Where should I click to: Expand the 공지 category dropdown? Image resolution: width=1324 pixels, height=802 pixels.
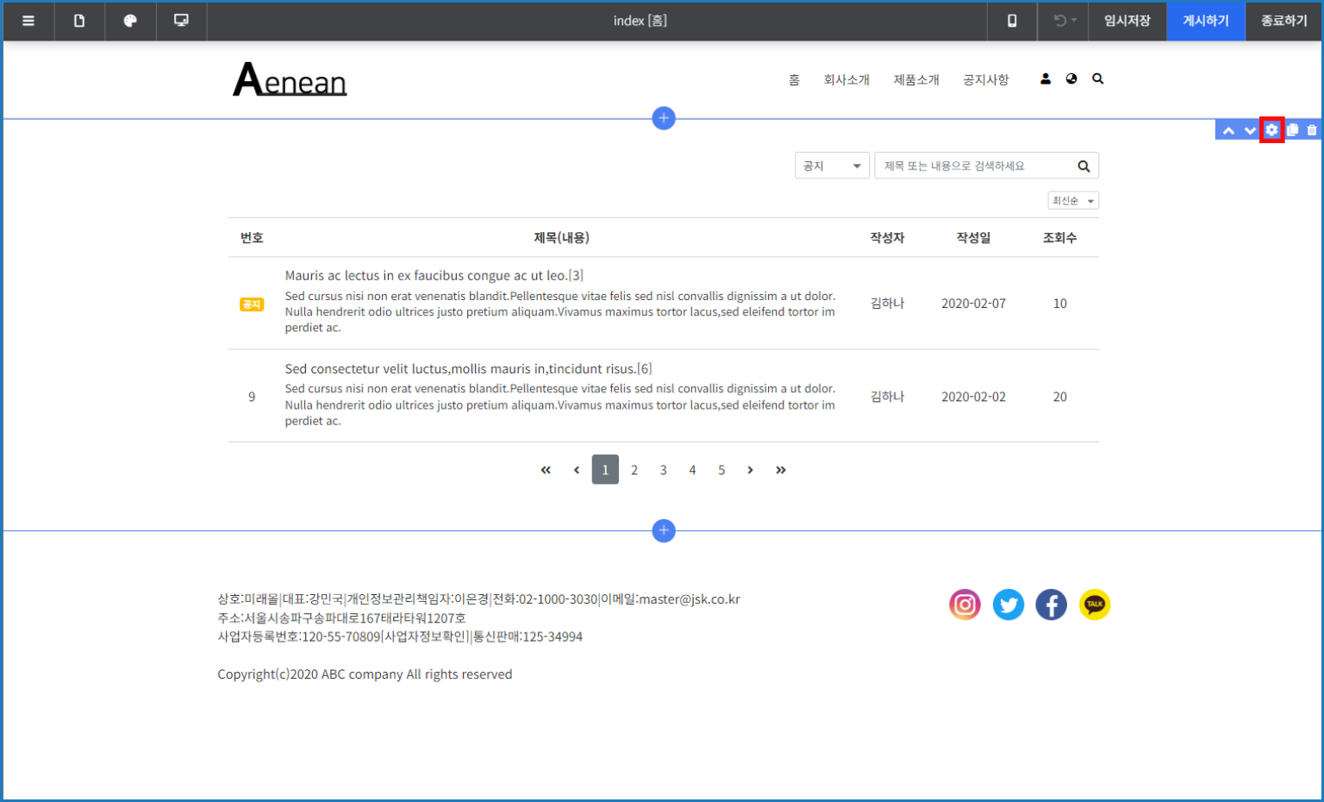(832, 166)
